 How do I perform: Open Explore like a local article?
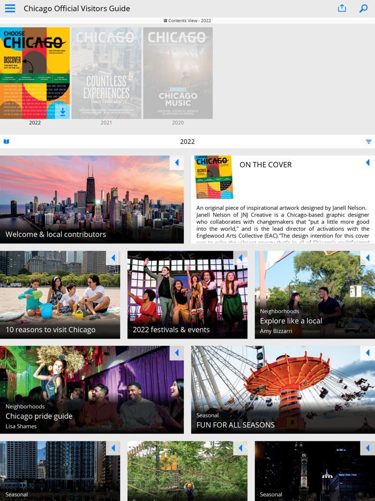tap(314, 294)
